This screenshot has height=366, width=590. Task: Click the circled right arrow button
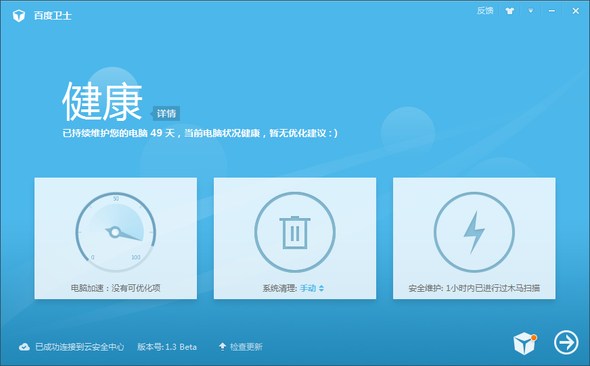[x=566, y=343]
